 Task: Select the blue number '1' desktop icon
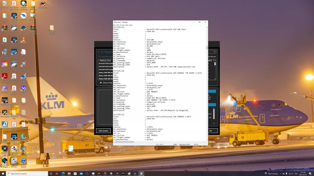coord(5,125)
